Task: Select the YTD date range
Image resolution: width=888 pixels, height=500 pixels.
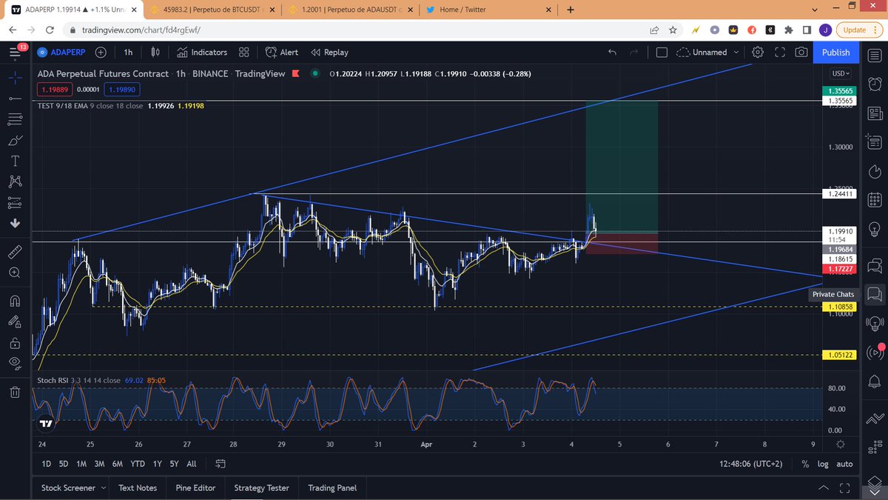Action: pos(137,464)
